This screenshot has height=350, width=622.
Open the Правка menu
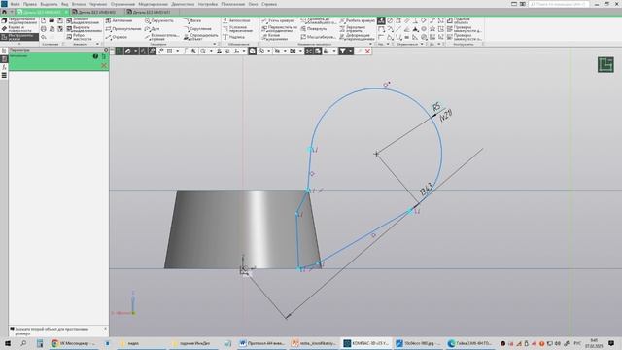[x=30, y=4]
